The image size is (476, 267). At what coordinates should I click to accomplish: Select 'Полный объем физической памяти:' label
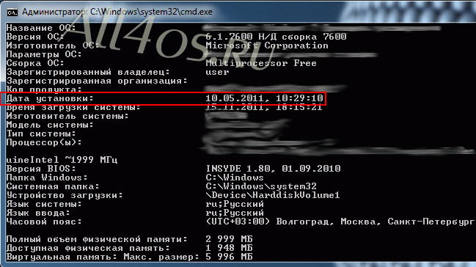coord(97,239)
